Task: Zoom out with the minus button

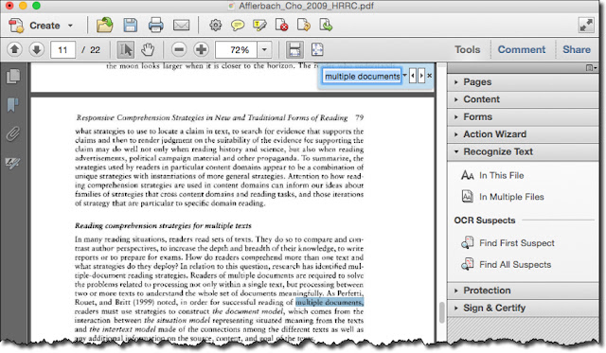Action: point(179,49)
